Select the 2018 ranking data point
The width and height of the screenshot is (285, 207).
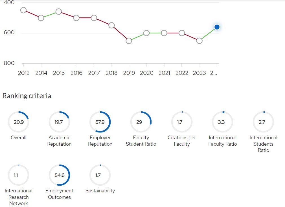(111, 25)
